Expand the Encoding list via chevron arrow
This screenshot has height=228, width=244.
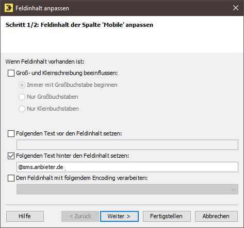pyautogui.click(x=234, y=189)
